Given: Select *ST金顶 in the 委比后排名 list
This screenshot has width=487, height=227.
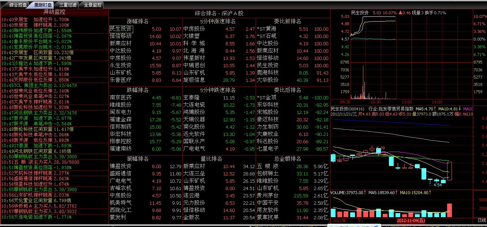Looking at the screenshot, I should pos(267,98).
